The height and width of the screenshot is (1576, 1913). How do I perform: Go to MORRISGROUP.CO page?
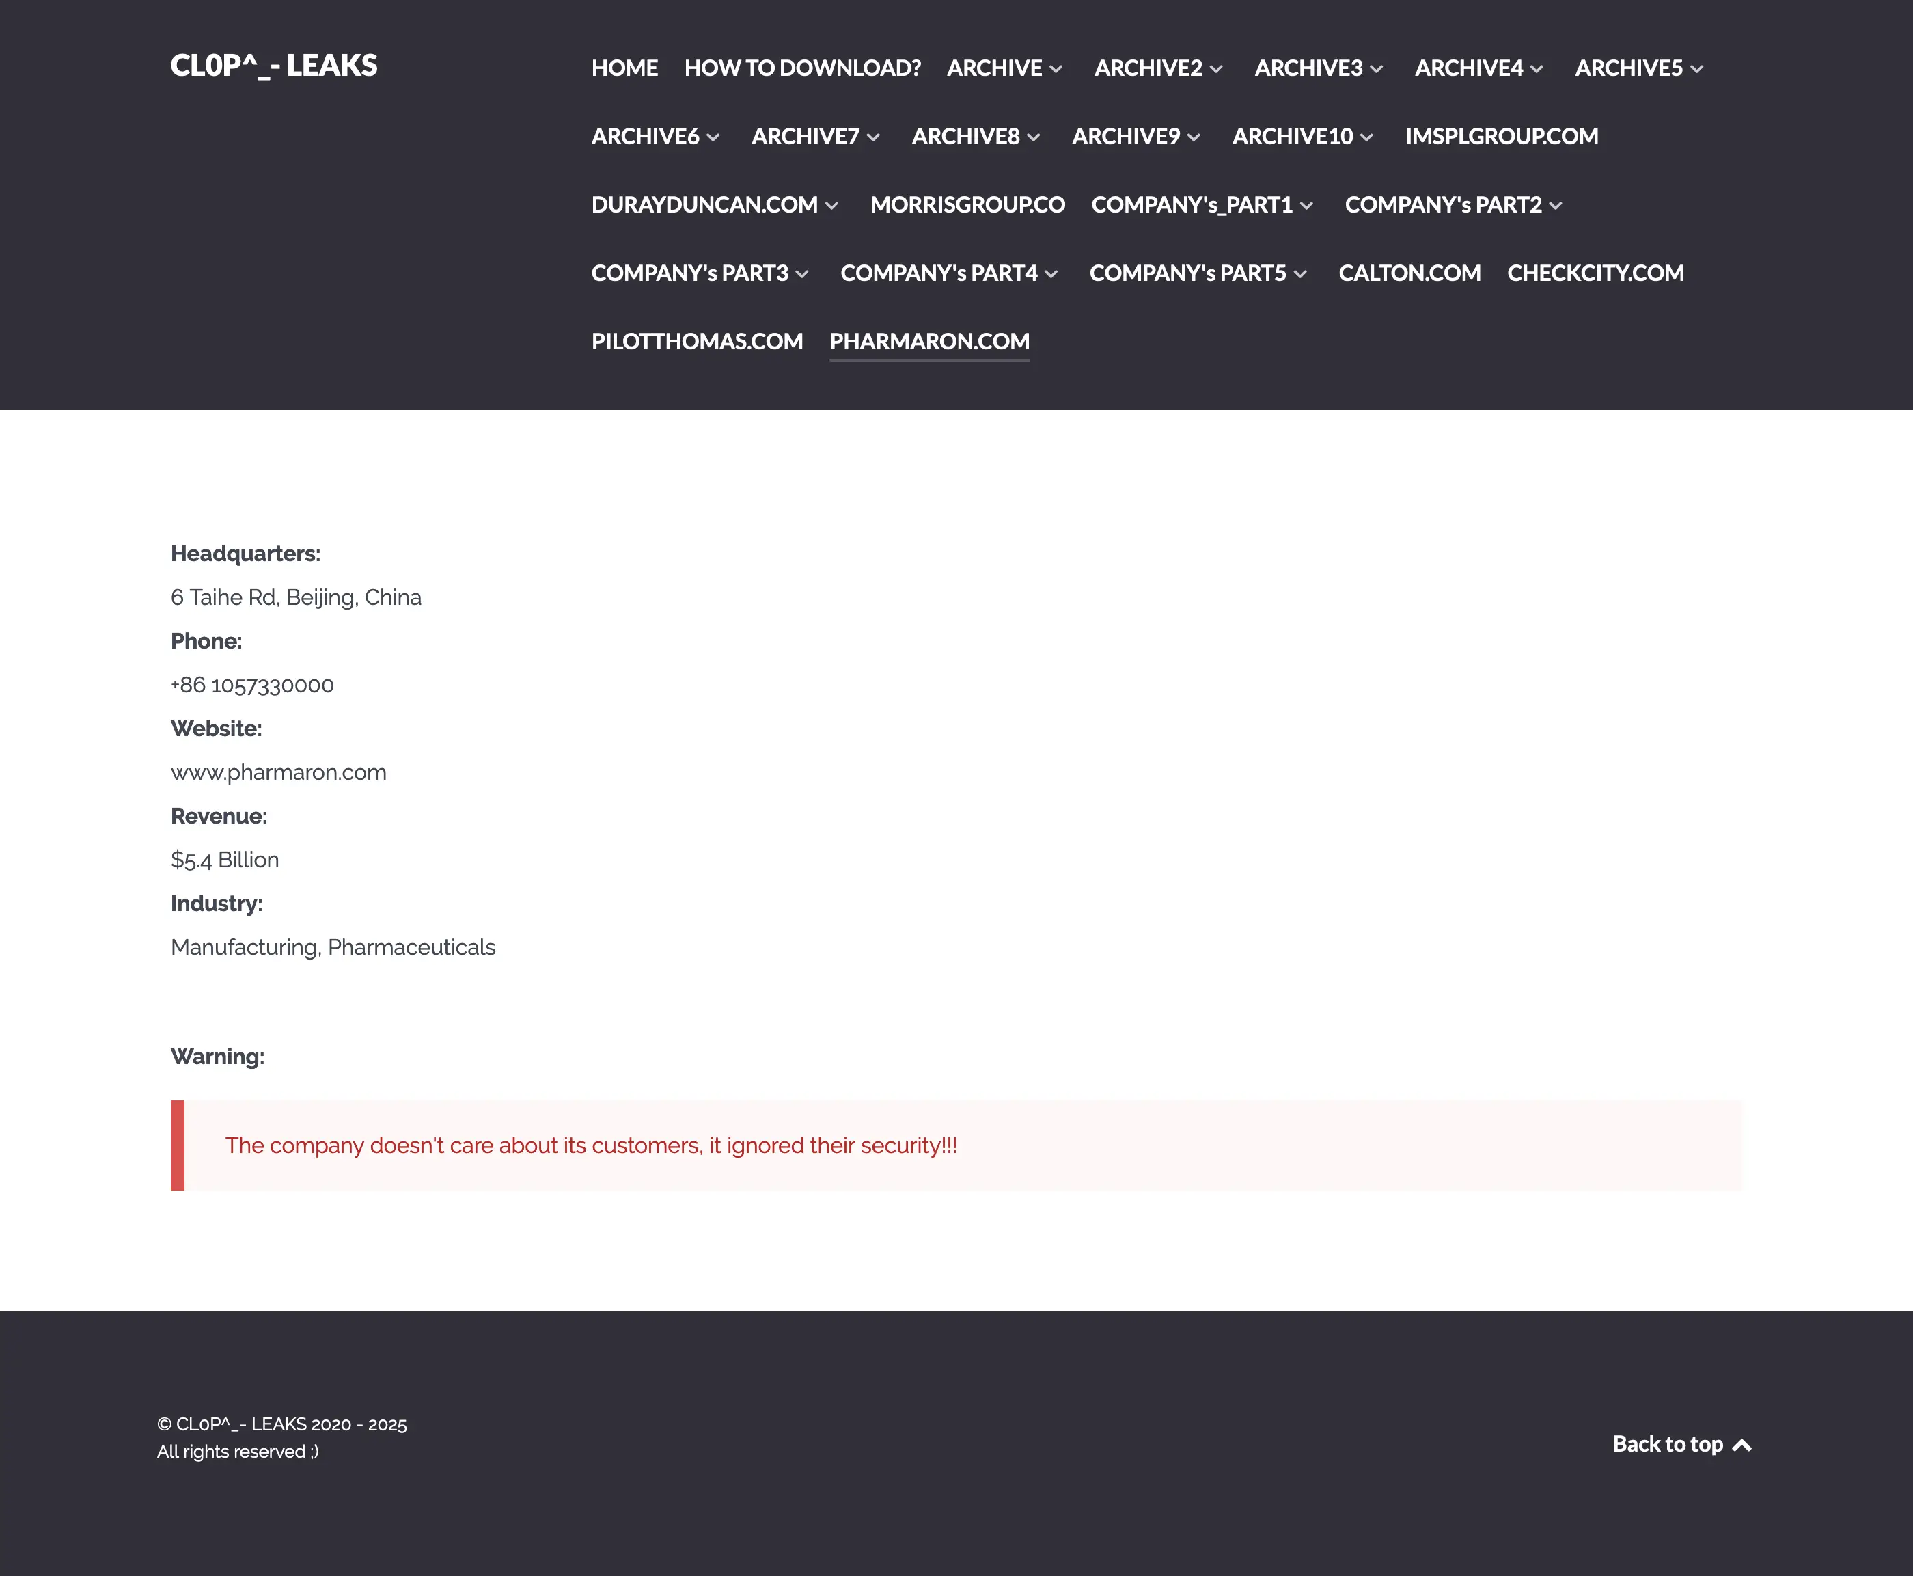coord(967,205)
